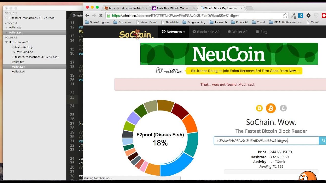
Task: Open wallet3.txt in sidebar folder
Action: point(19,71)
